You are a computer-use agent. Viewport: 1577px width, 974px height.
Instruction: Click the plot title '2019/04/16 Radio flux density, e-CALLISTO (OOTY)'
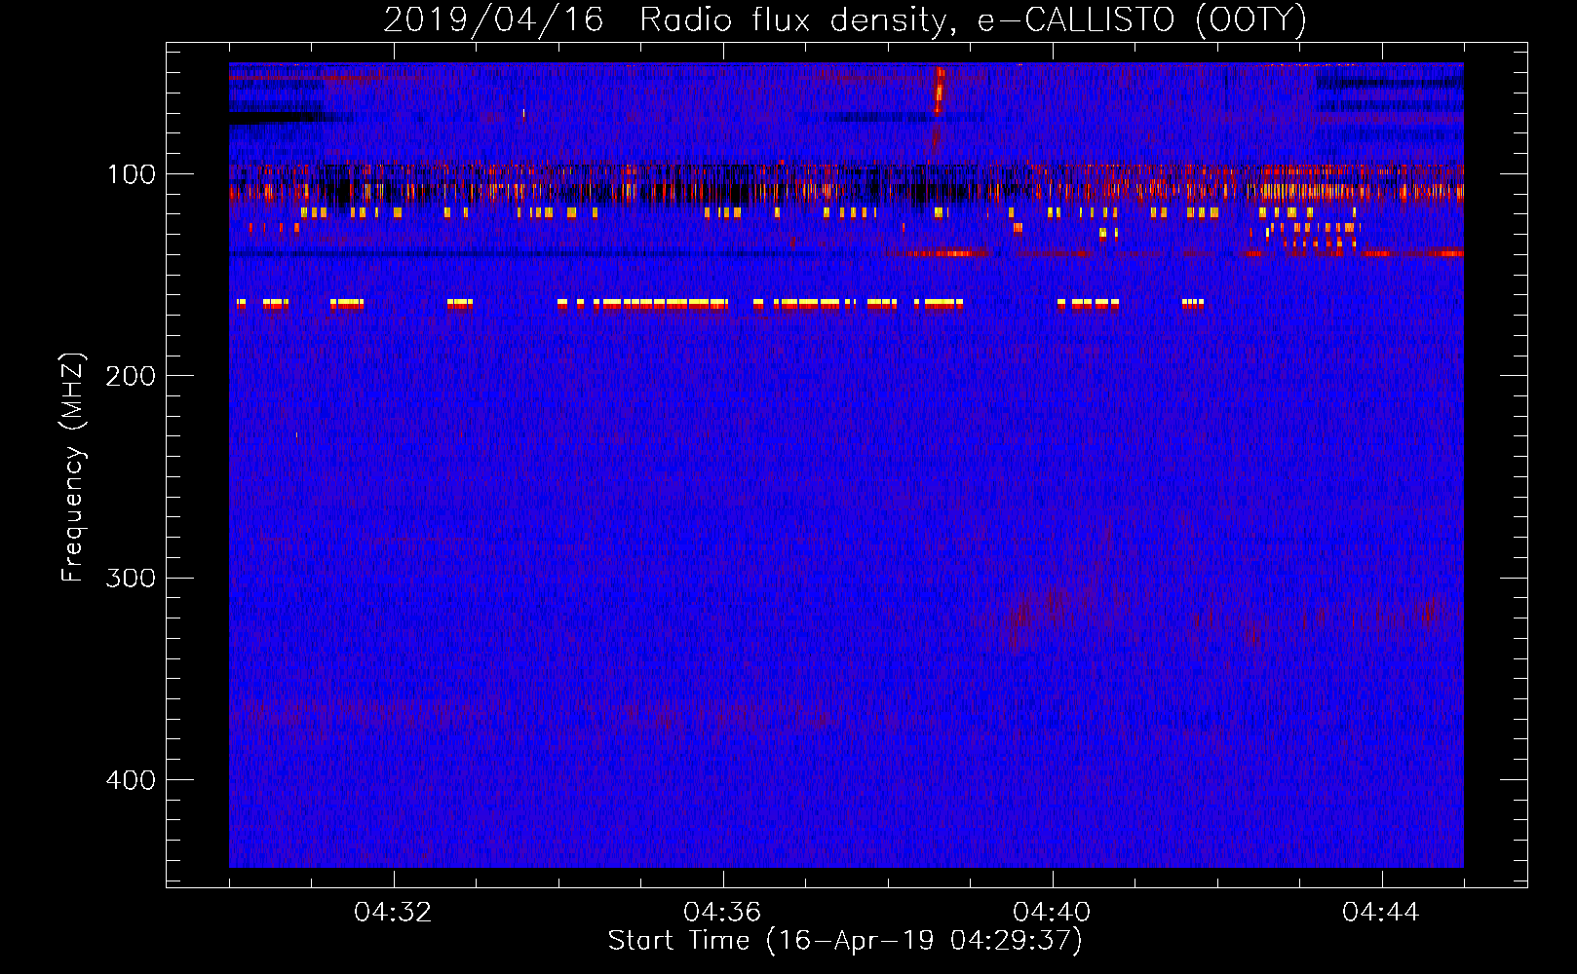point(845,19)
